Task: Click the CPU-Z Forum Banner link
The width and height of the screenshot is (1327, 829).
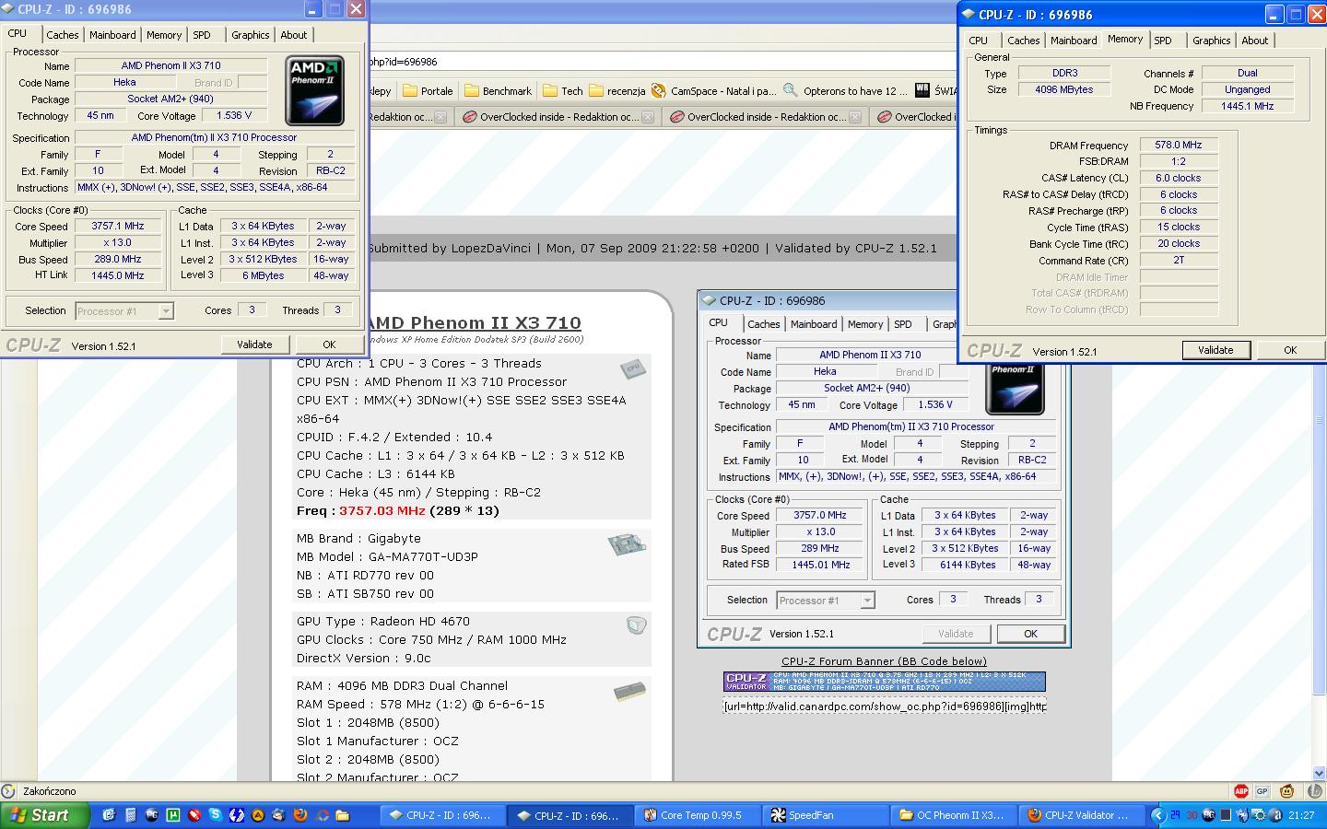Action: (x=884, y=661)
